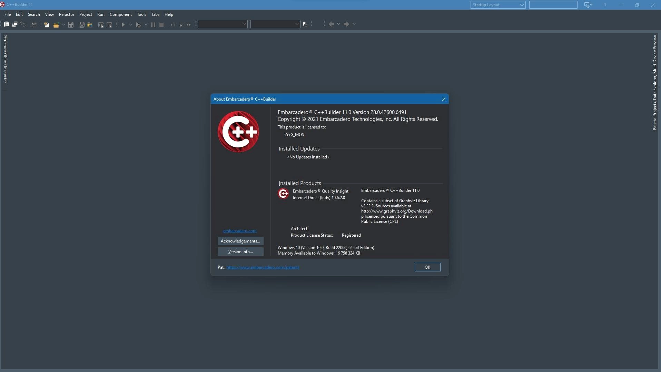Click the Internet Direct (Indy) 10.6.2.0 entry

(x=319, y=198)
